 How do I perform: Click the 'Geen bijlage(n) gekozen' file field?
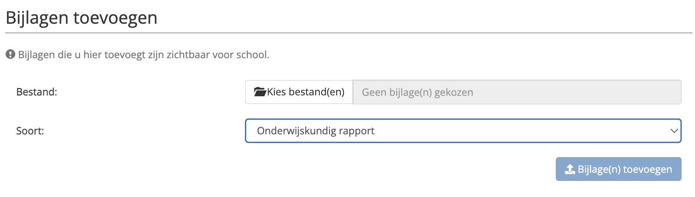coord(516,92)
